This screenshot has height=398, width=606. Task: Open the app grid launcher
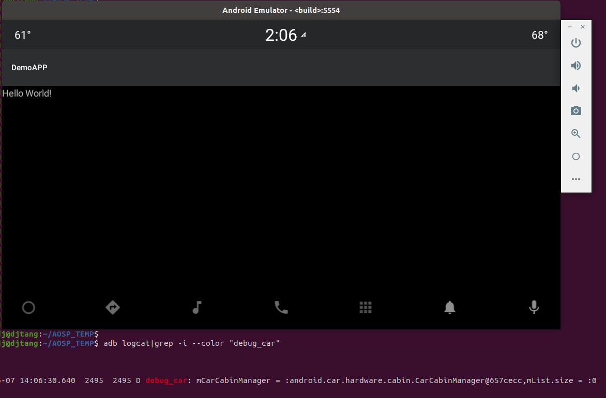366,307
